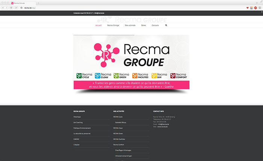Click the red heart bookmark icon

pyautogui.click(x=247, y=8)
